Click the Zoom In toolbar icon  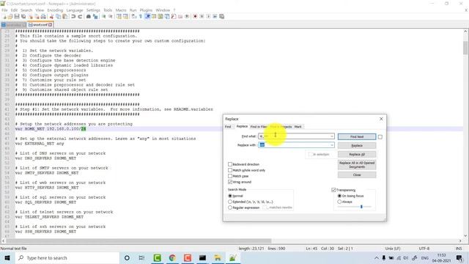[x=104, y=16]
